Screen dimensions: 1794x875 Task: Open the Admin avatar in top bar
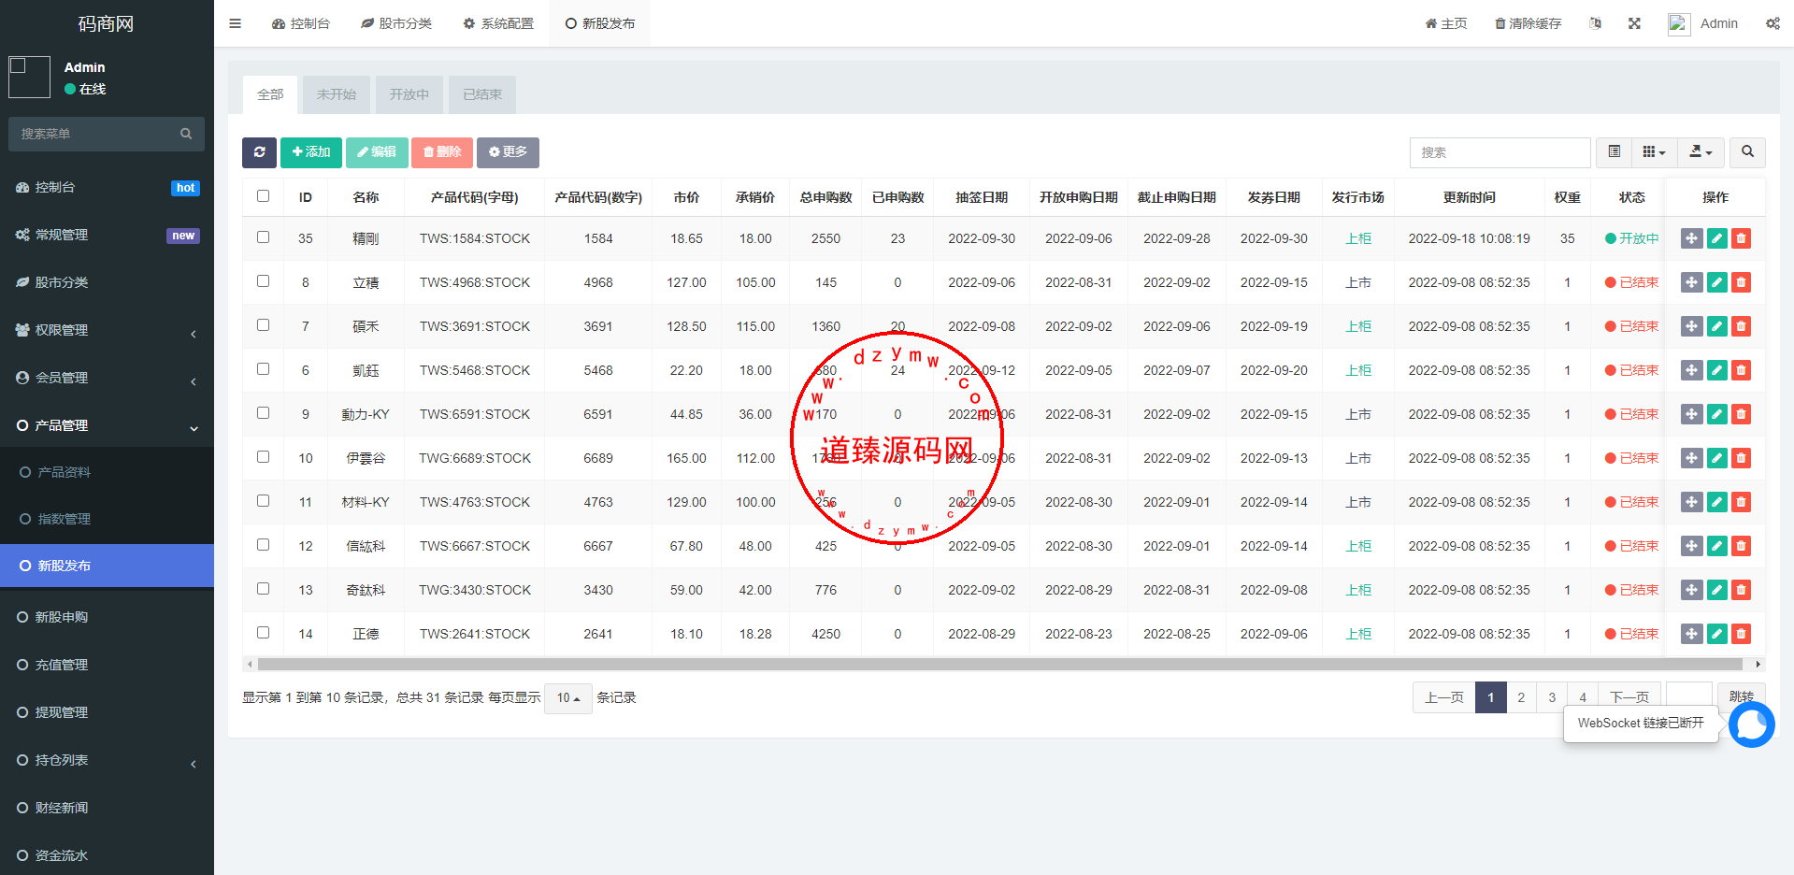[1679, 23]
